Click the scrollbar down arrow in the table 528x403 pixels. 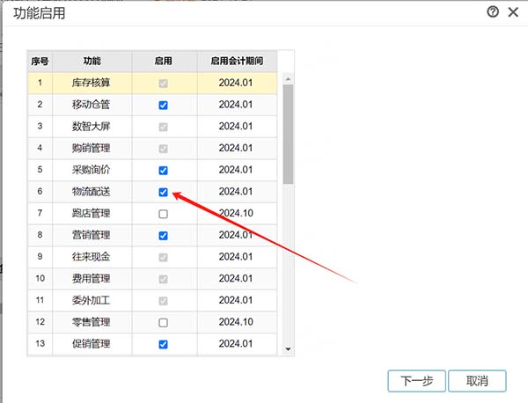pos(288,349)
